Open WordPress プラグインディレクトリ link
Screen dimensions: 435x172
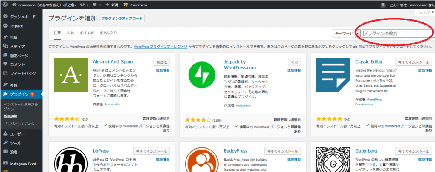click(x=161, y=47)
